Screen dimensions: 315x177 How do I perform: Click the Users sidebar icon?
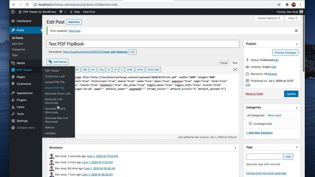13,107
